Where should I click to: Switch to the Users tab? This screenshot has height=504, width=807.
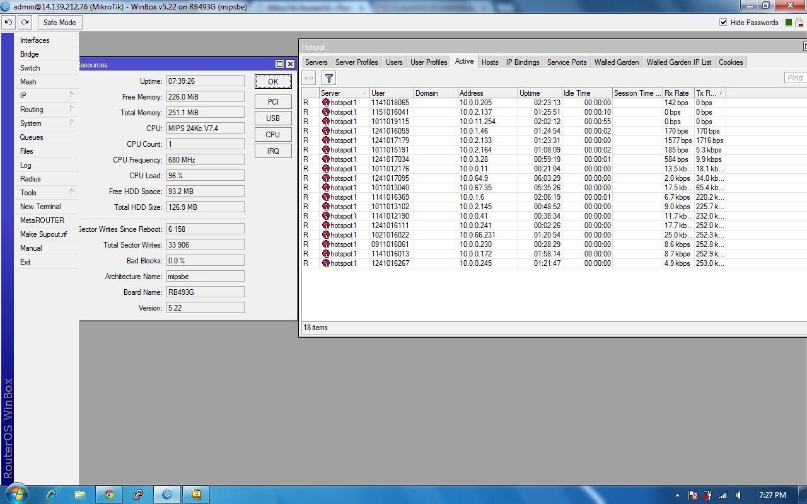pos(394,62)
